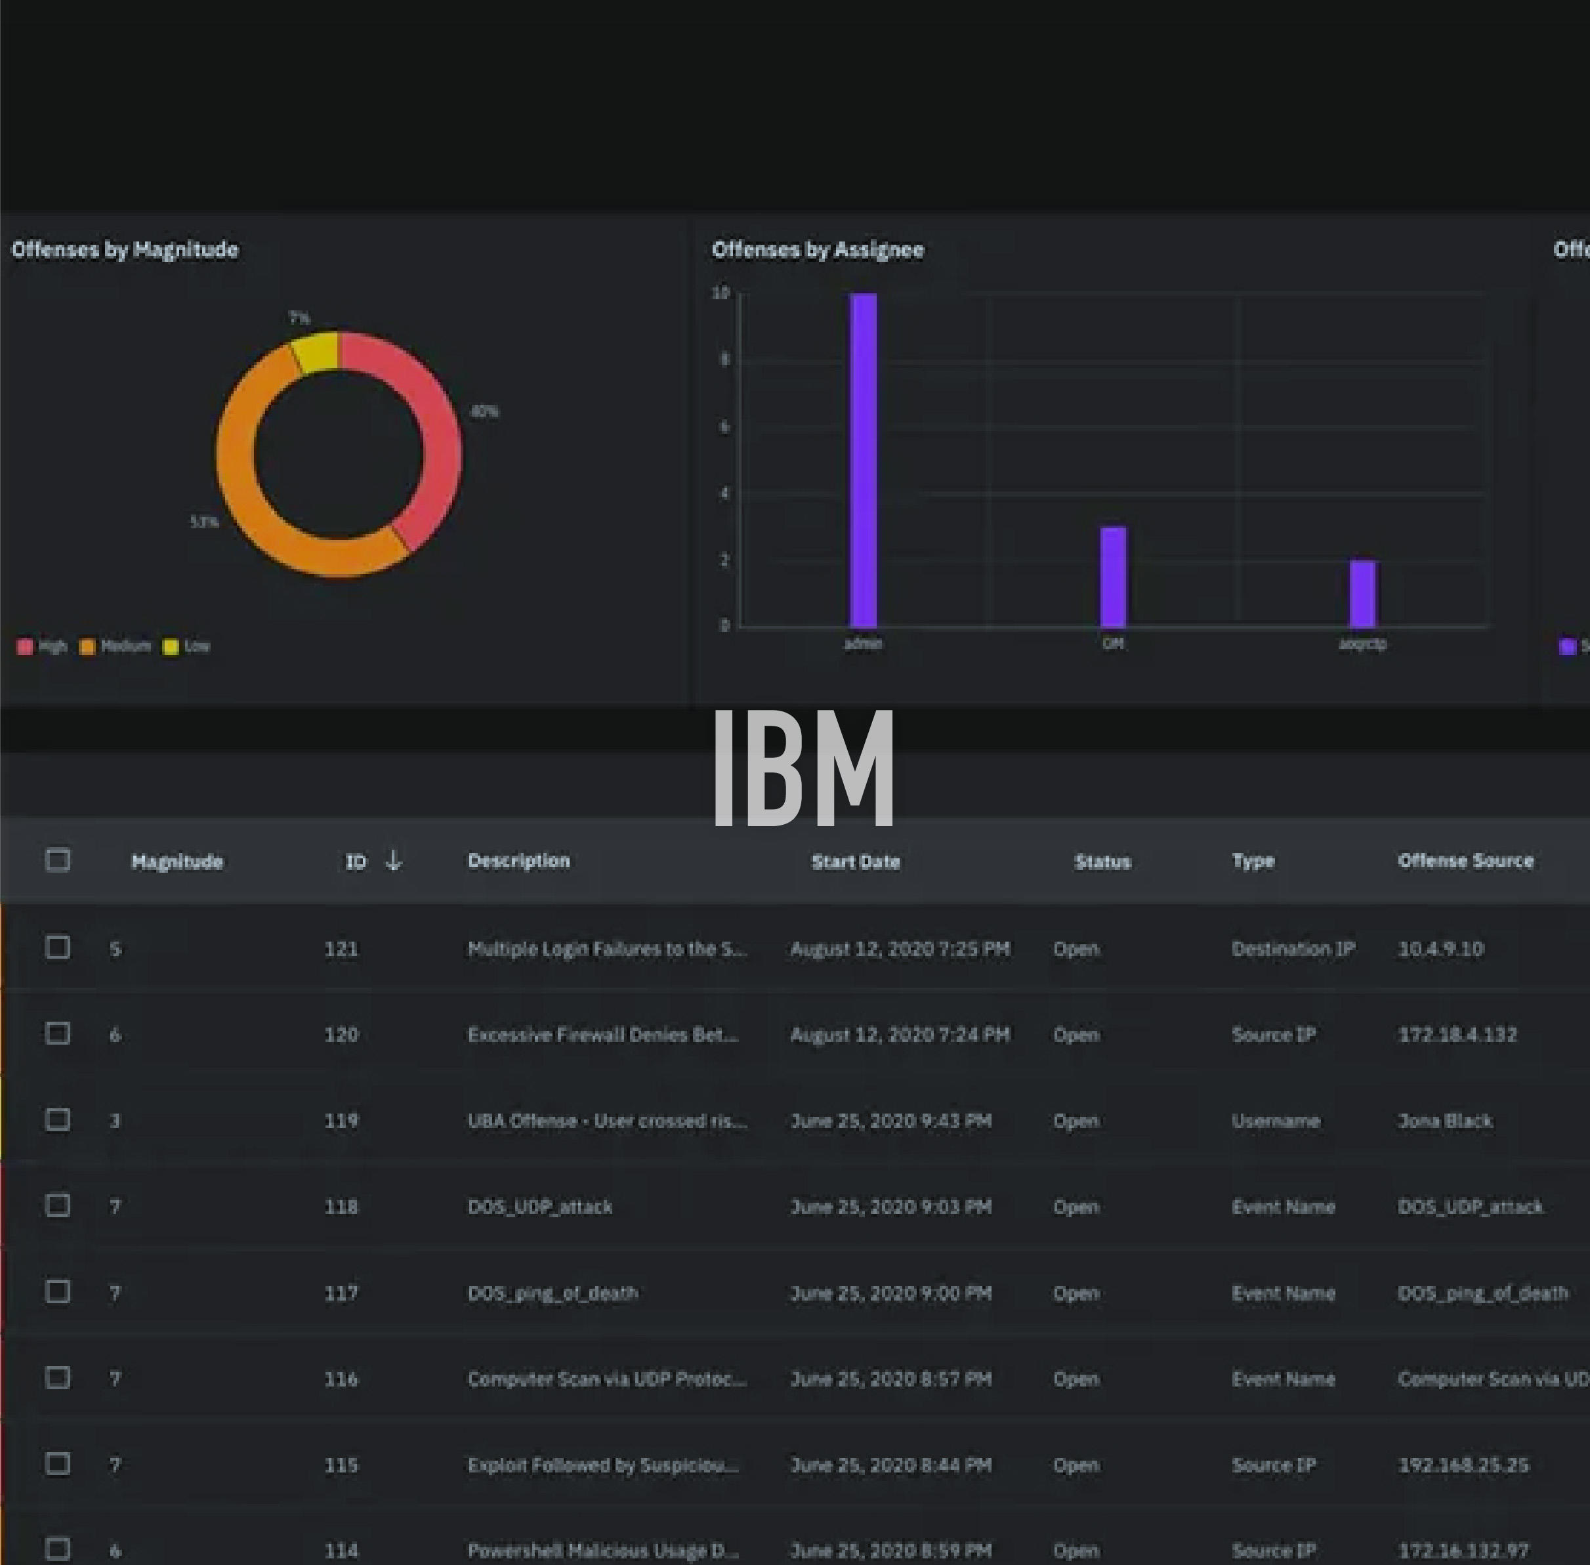Select offense source '192.168.25.25'
This screenshot has height=1565, width=1590.
tap(1463, 1465)
